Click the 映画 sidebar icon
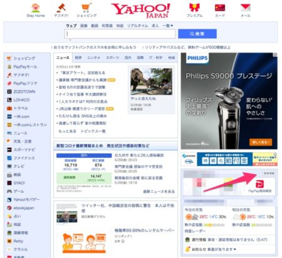Image resolution: width=282 pixels, height=258 pixels. coord(9,175)
